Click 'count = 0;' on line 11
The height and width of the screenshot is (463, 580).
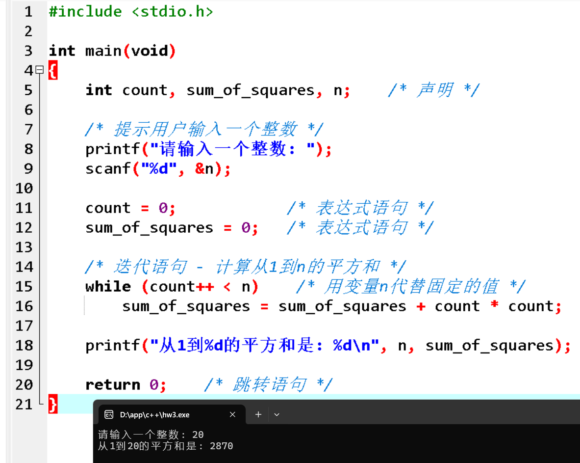pos(130,208)
